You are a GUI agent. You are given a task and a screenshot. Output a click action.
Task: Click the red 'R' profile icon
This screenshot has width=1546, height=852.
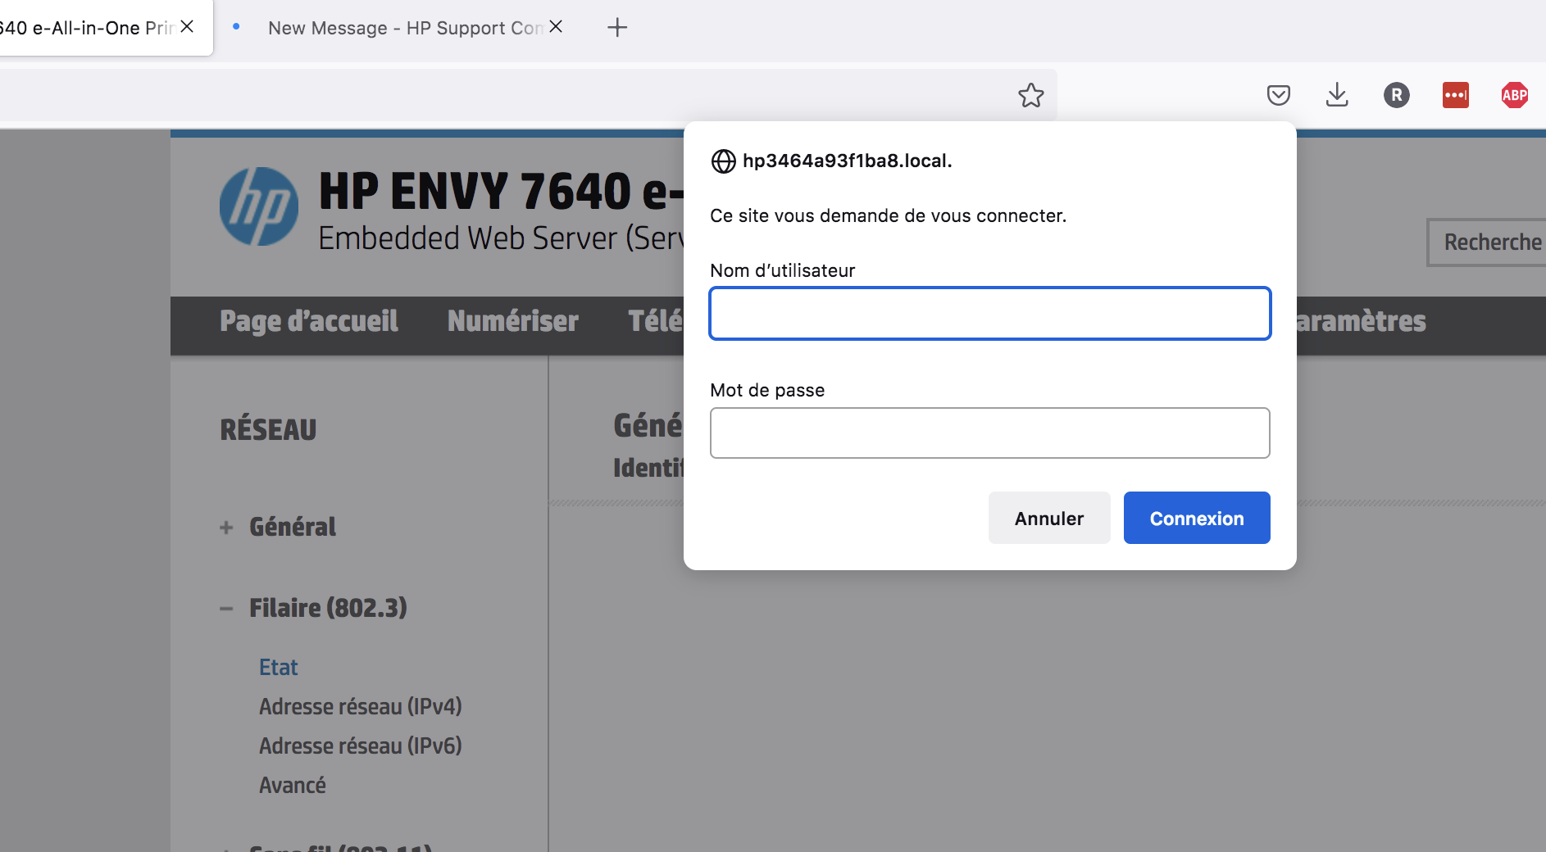coord(1397,95)
